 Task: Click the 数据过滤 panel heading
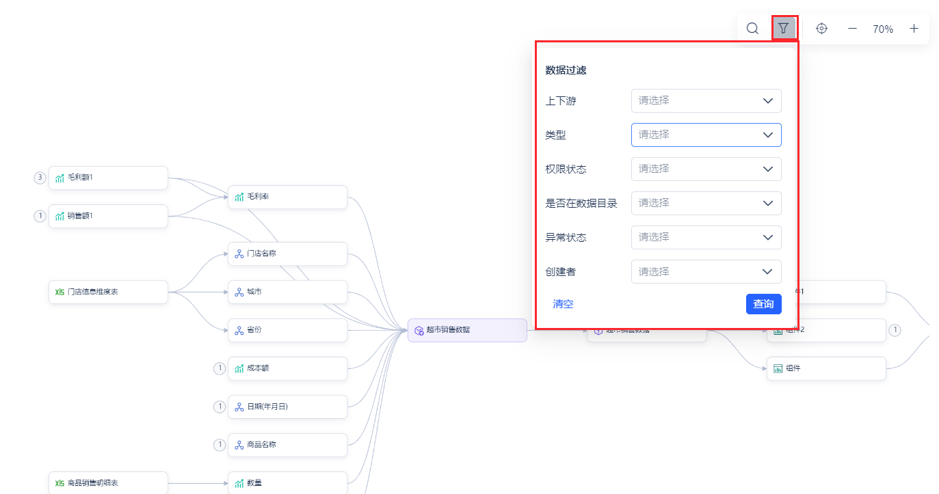(x=566, y=70)
